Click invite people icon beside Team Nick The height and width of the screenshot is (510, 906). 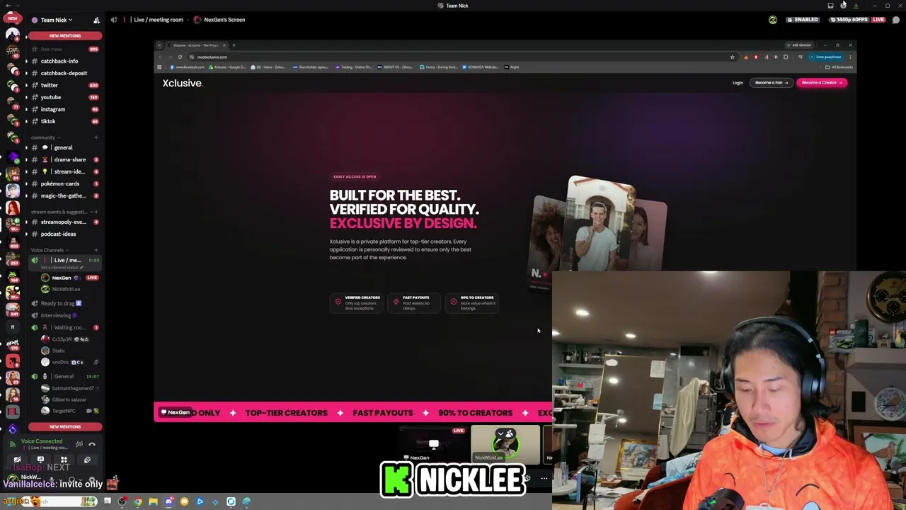96,20
